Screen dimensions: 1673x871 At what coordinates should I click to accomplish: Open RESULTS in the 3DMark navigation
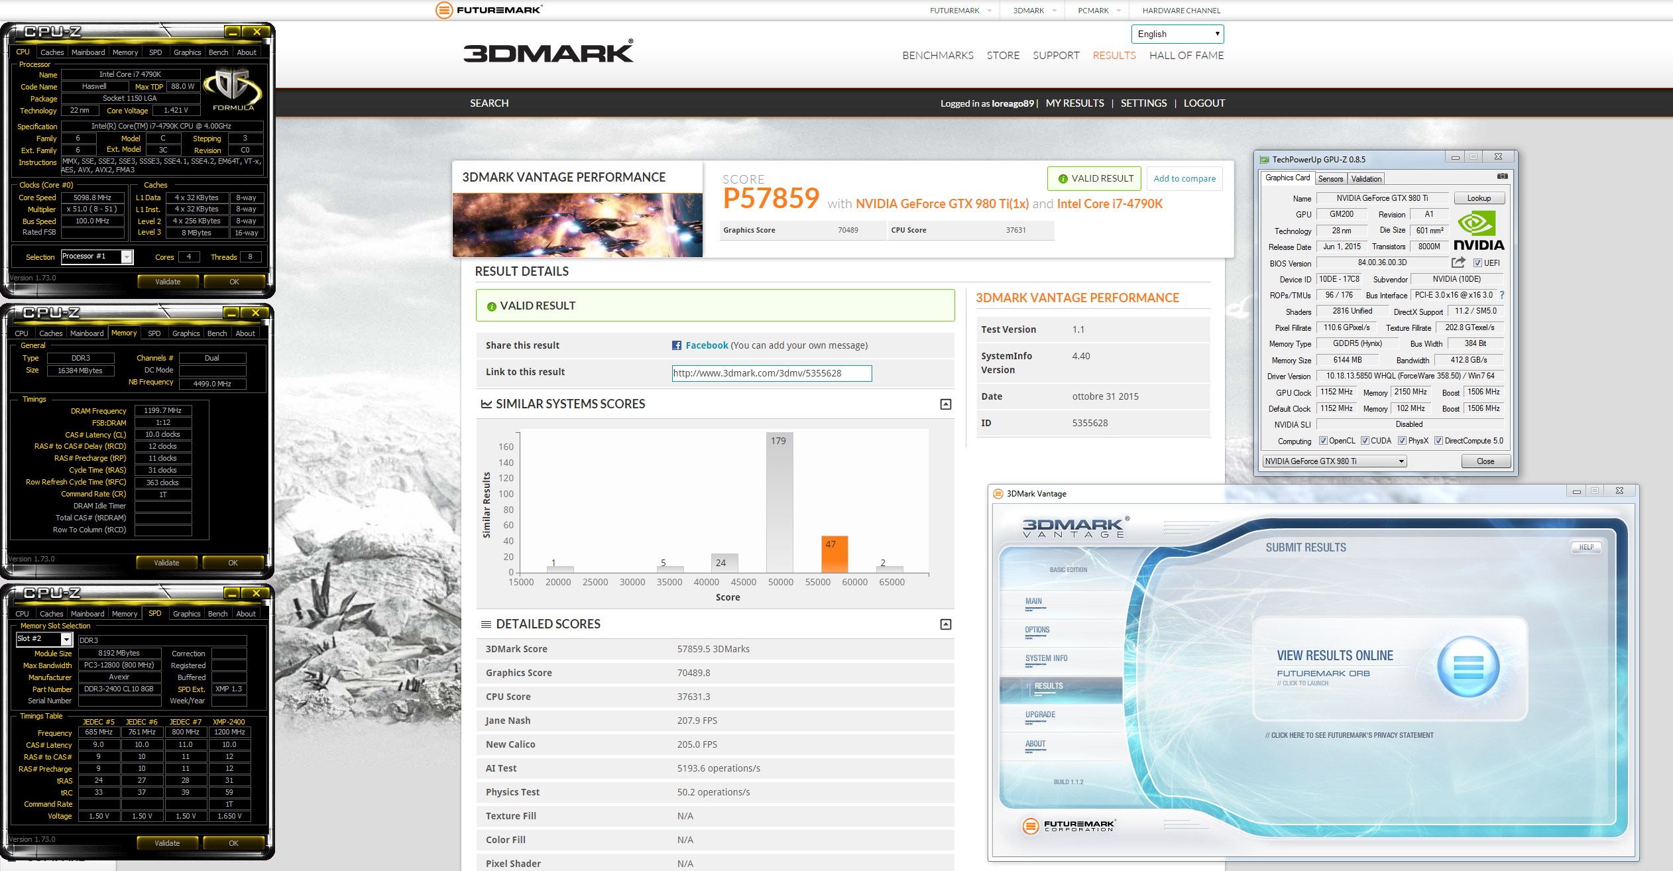click(1114, 56)
